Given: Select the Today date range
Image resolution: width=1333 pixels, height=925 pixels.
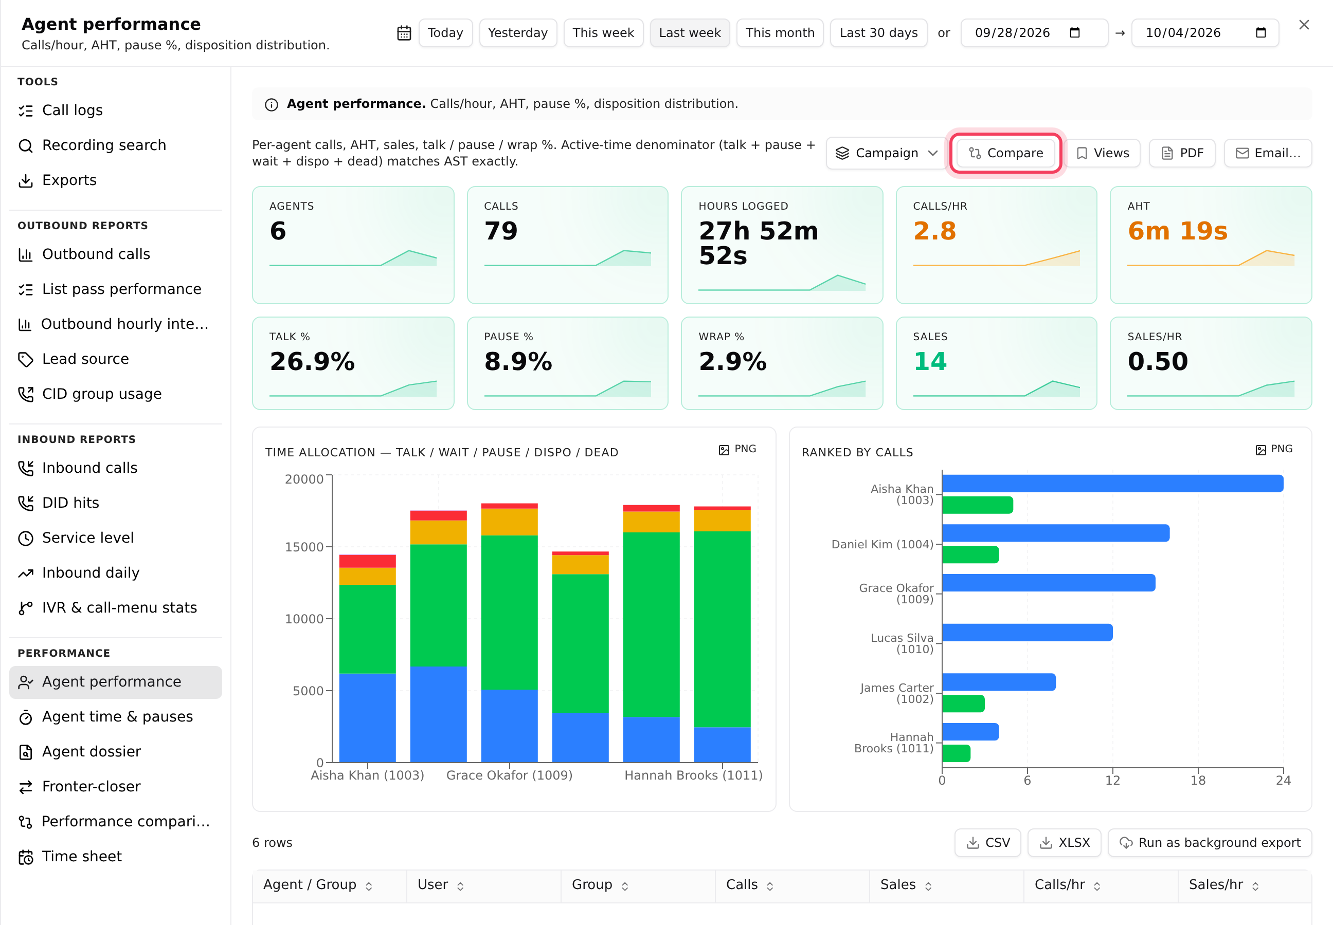Looking at the screenshot, I should click(x=445, y=32).
